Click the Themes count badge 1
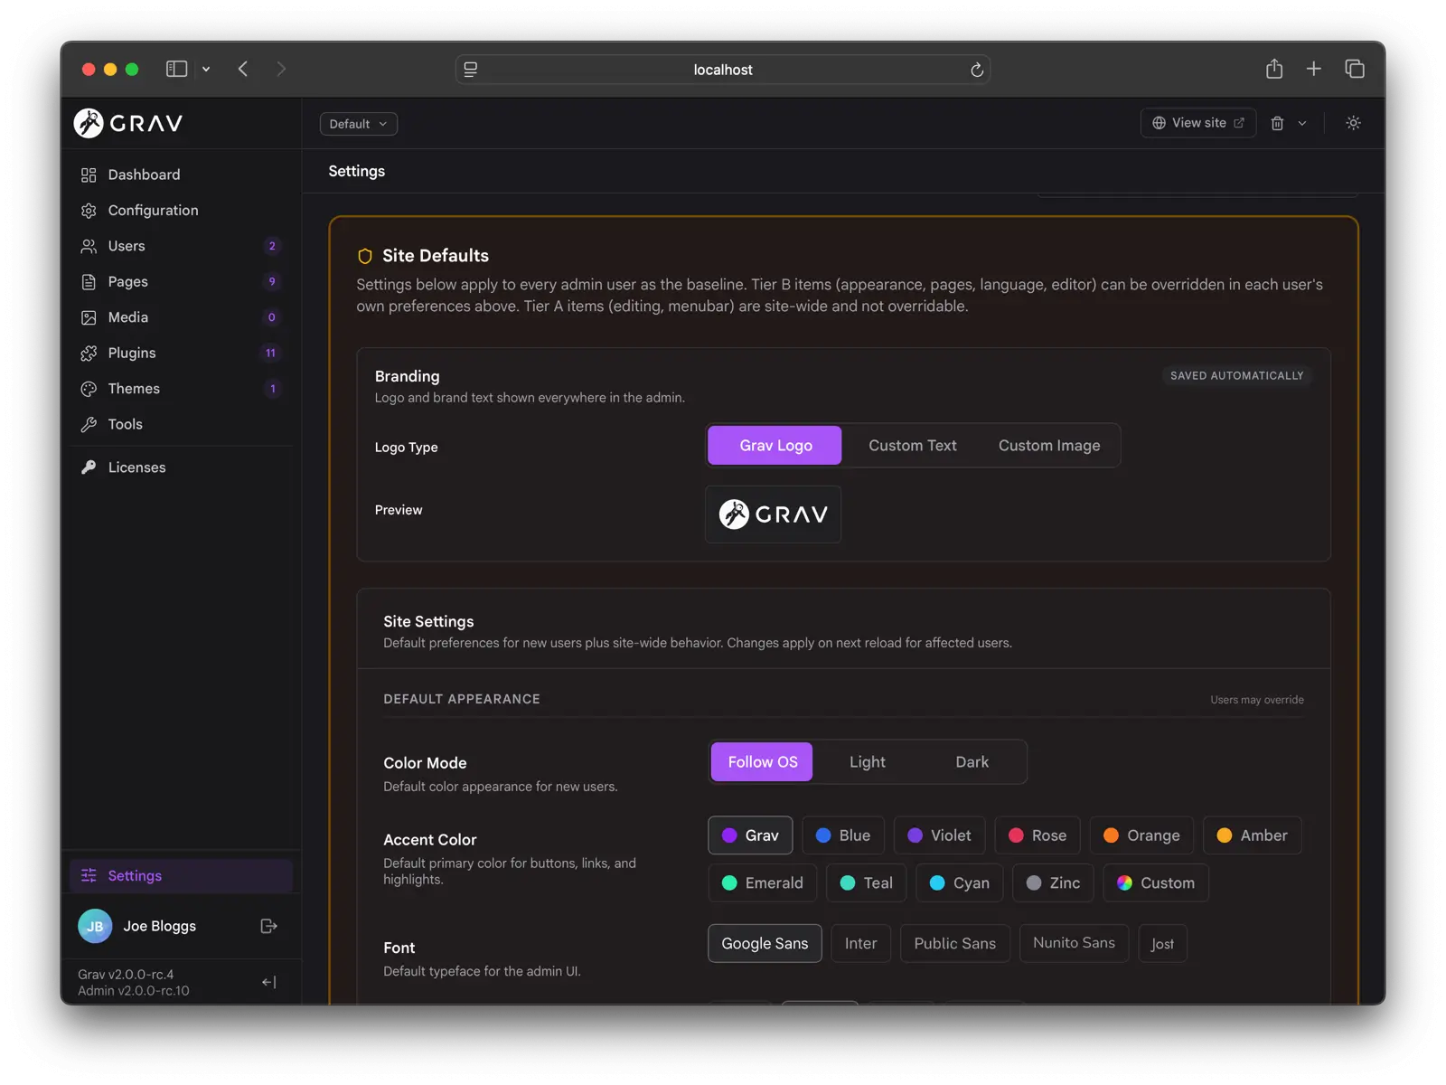 point(272,389)
